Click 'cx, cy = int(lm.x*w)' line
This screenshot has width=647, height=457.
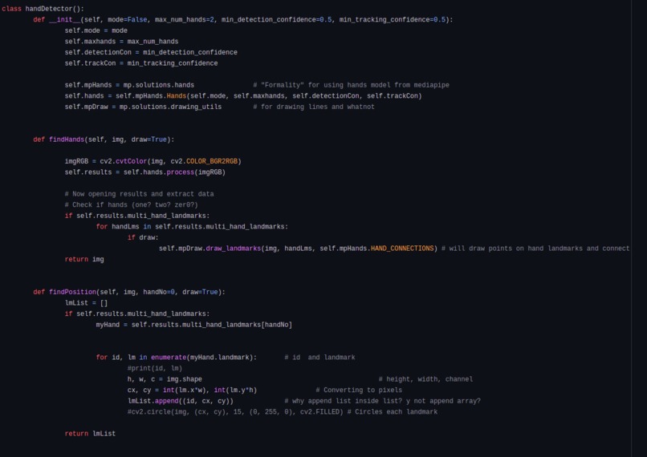(192, 390)
